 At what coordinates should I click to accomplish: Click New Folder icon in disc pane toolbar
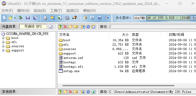tap(71, 27)
